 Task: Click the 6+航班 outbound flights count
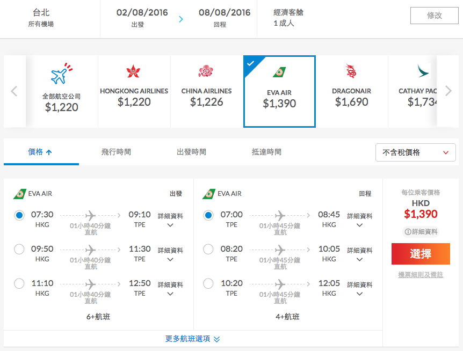point(98,317)
